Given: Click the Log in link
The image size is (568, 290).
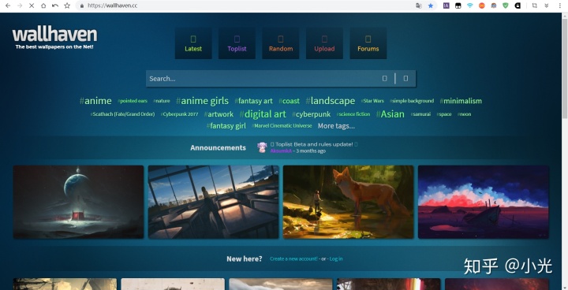Looking at the screenshot, I should coord(336,258).
